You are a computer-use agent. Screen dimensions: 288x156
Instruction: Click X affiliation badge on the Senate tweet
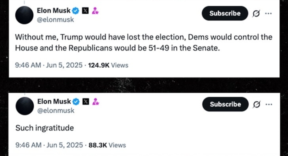tap(85, 11)
